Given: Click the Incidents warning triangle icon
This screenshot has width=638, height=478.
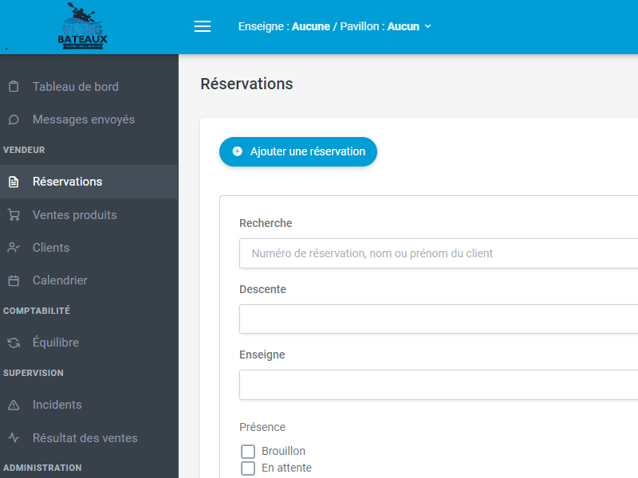Looking at the screenshot, I should pos(14,405).
